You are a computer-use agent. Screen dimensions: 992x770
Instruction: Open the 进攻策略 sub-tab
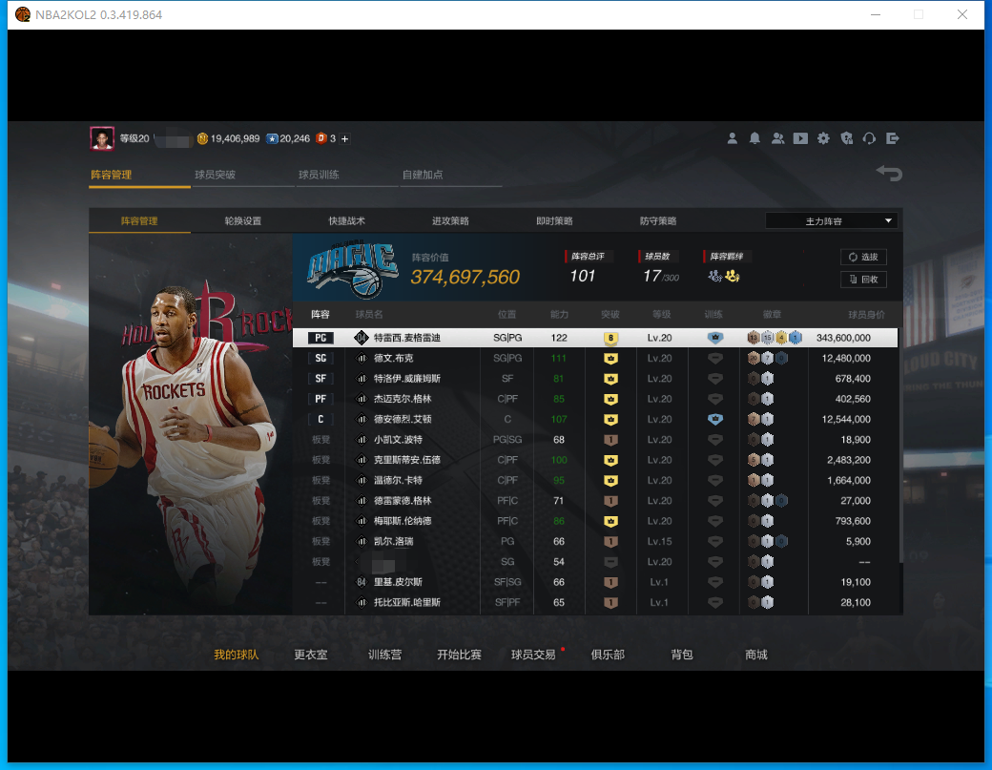[450, 220]
